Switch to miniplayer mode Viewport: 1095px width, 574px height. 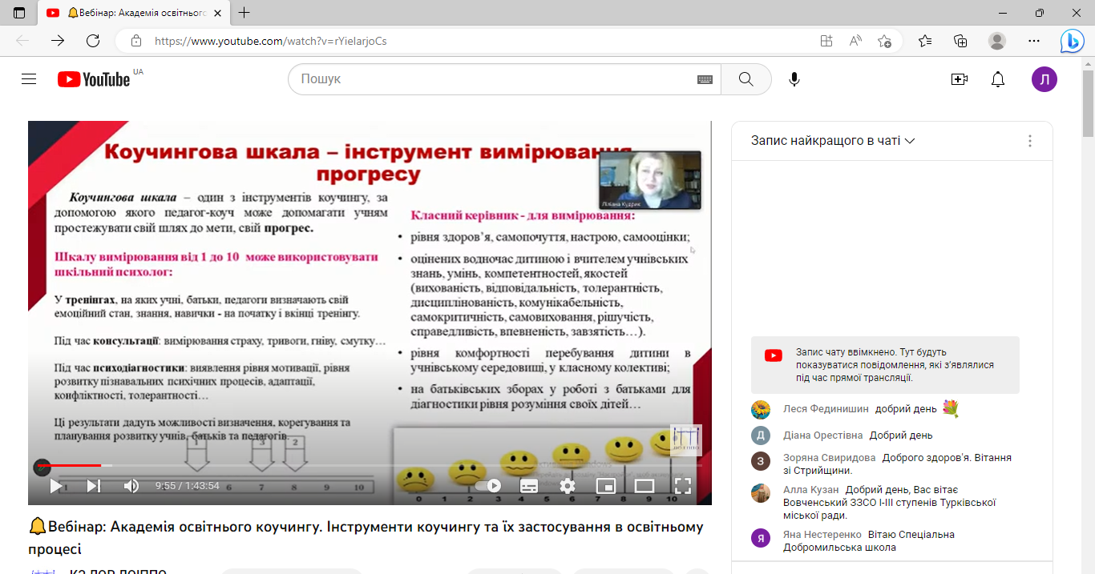tap(606, 485)
